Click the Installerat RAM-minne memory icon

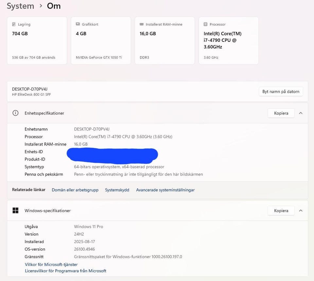[x=142, y=24]
